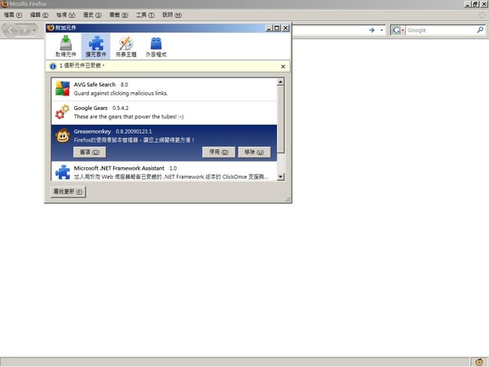Open the 編輯 (E) Edit menu

pos(39,15)
